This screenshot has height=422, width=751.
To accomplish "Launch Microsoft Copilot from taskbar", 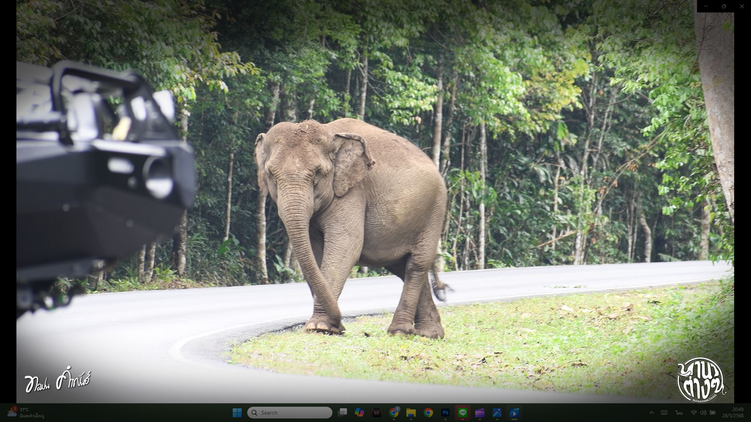I will pos(359,413).
